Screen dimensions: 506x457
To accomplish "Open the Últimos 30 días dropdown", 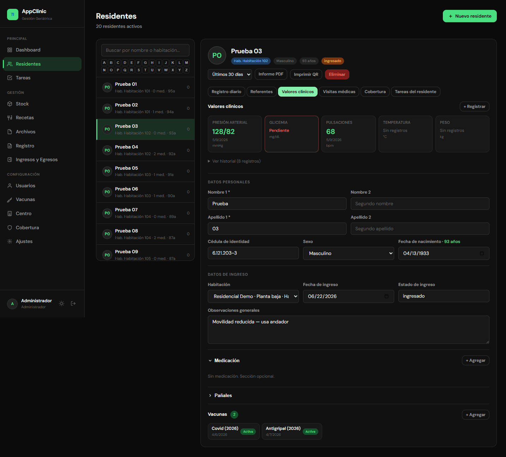I will [x=230, y=74].
